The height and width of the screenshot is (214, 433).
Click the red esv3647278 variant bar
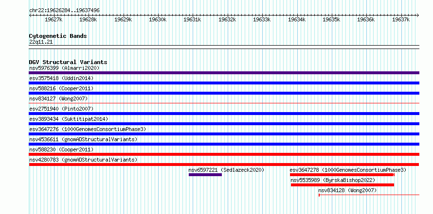tap(342, 175)
